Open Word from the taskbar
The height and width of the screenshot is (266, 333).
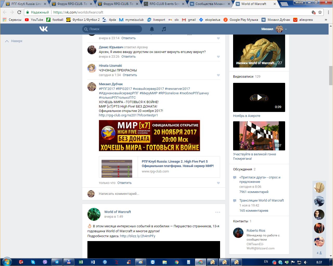tap(93, 262)
